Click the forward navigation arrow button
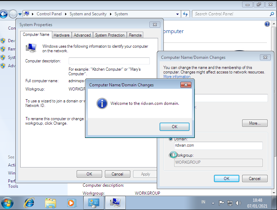Viewport: 277px width, 210px height. coord(13,14)
